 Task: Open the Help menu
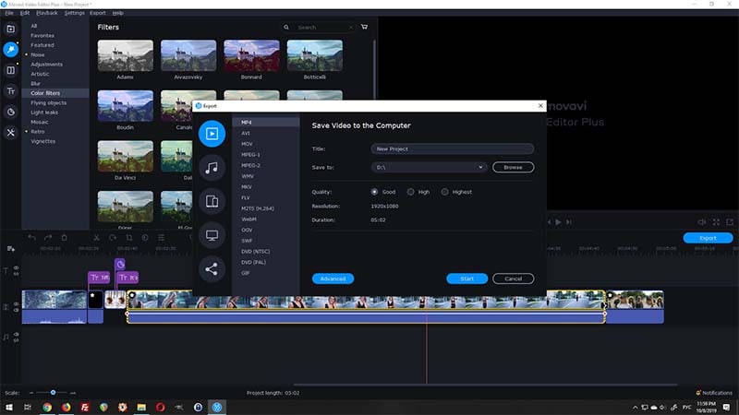[118, 13]
